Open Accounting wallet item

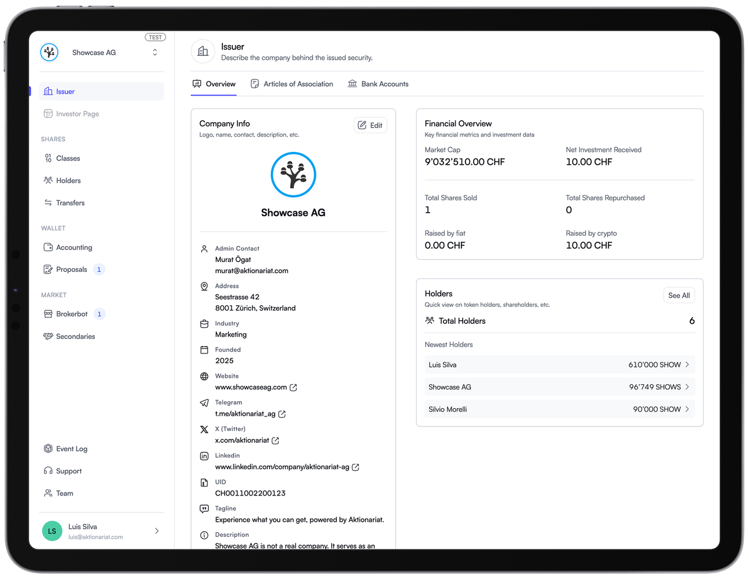(x=74, y=247)
